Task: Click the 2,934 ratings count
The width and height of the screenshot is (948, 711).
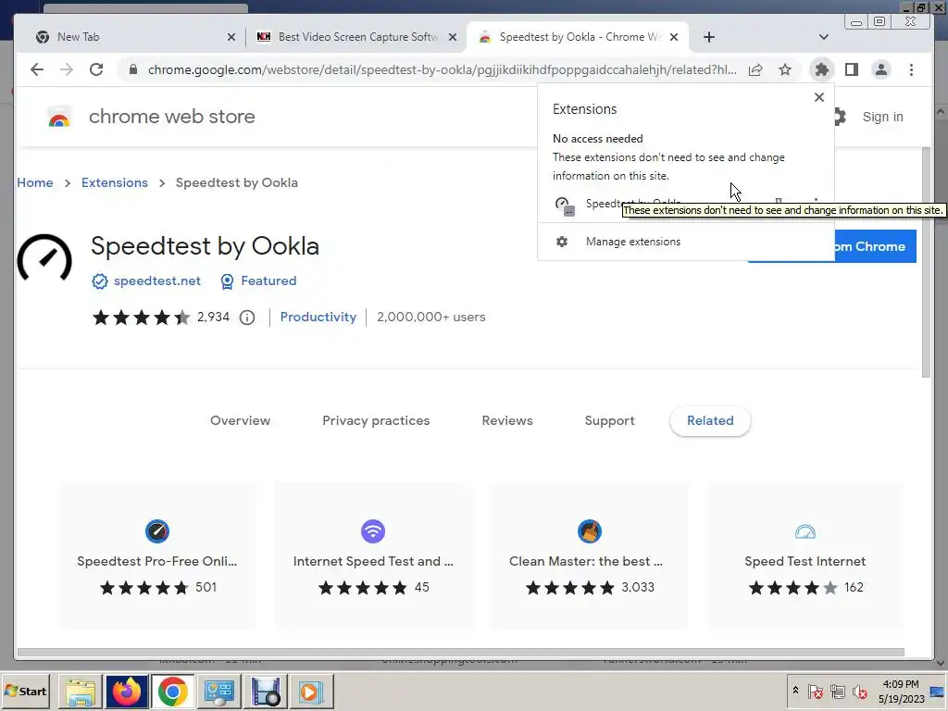Action: tap(214, 318)
